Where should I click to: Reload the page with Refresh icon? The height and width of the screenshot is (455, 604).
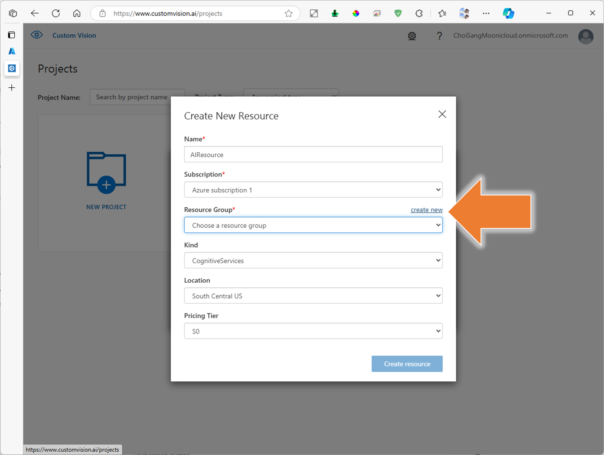point(56,13)
